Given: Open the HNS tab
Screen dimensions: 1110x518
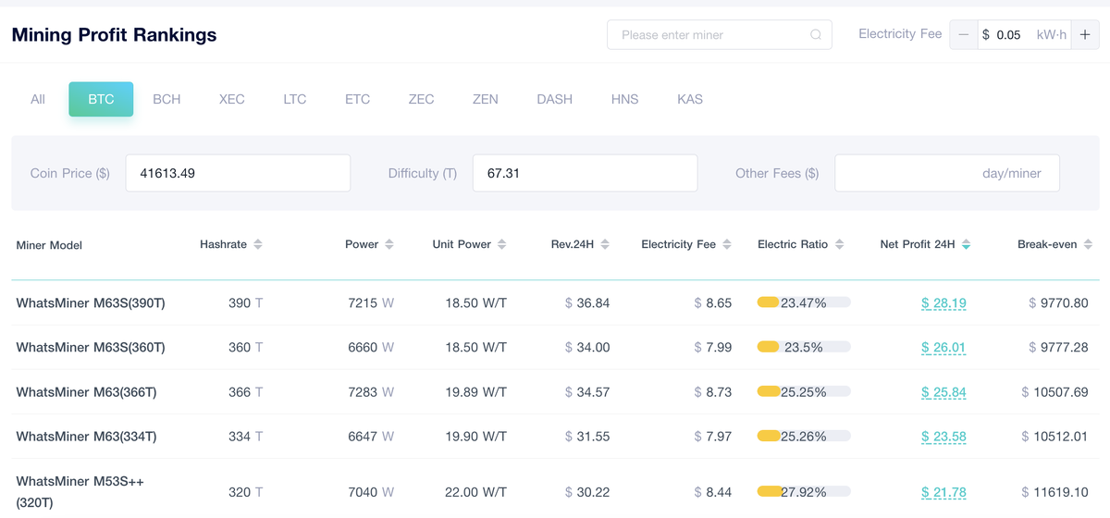Looking at the screenshot, I should point(624,99).
